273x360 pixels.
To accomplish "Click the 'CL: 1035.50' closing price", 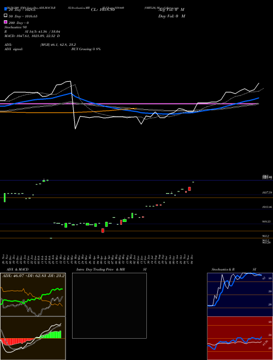I will pyautogui.click(x=103, y=10).
